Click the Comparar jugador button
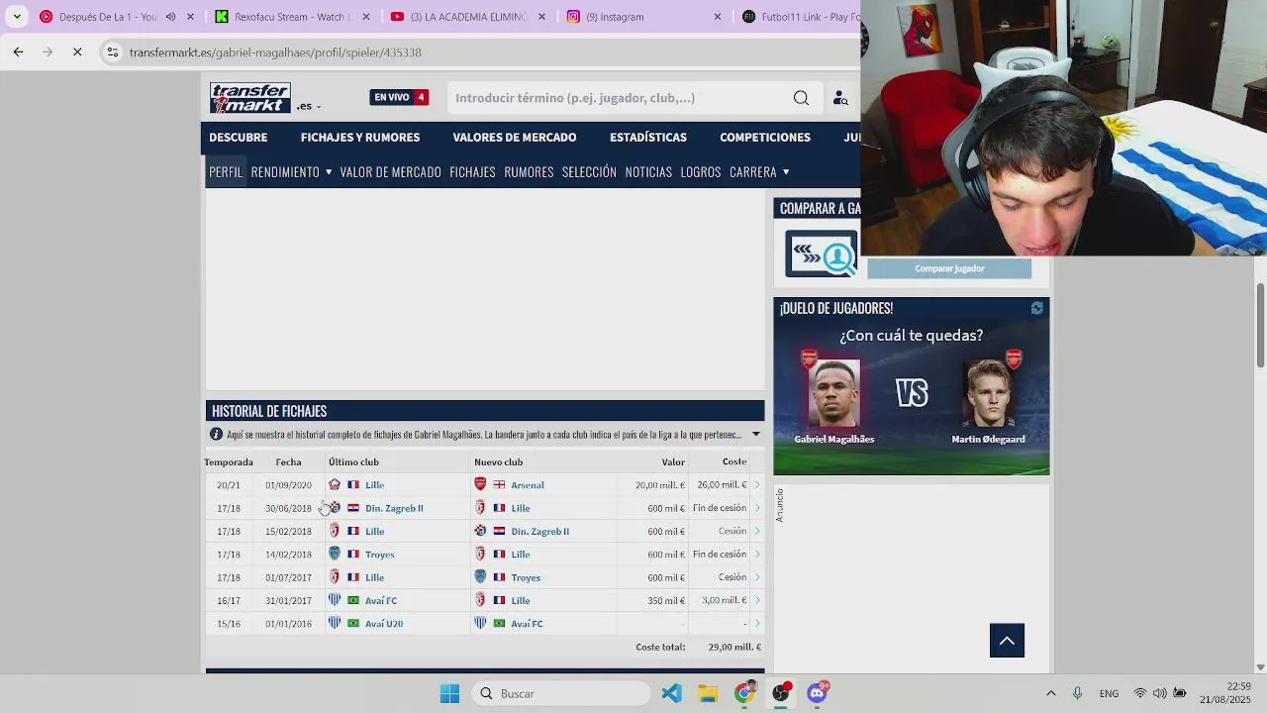 [x=949, y=268]
